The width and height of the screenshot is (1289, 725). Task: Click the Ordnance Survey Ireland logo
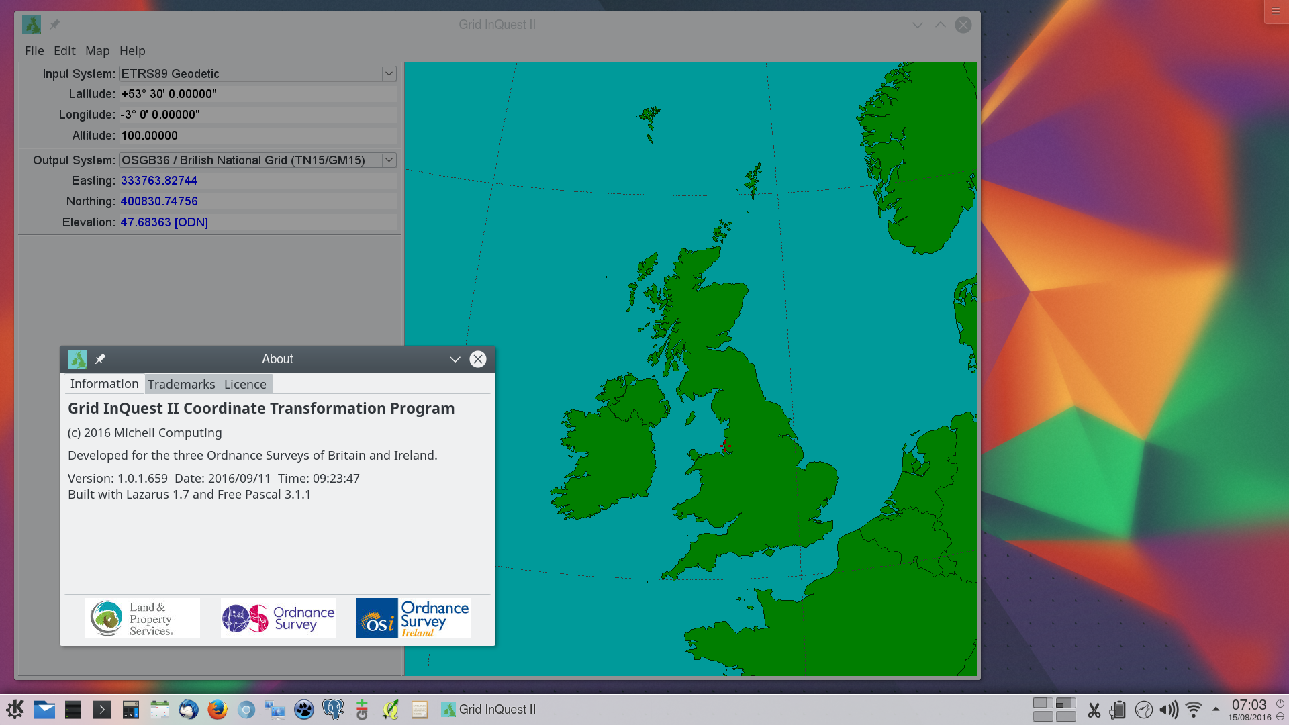coord(414,618)
